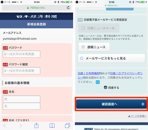Open the Safari share sheet icon
Image resolution: width=148 pixels, height=130 pixels.
(x=36, y=125)
